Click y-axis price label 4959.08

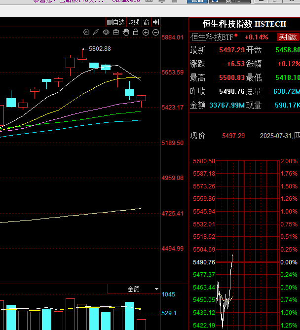click(x=172, y=178)
